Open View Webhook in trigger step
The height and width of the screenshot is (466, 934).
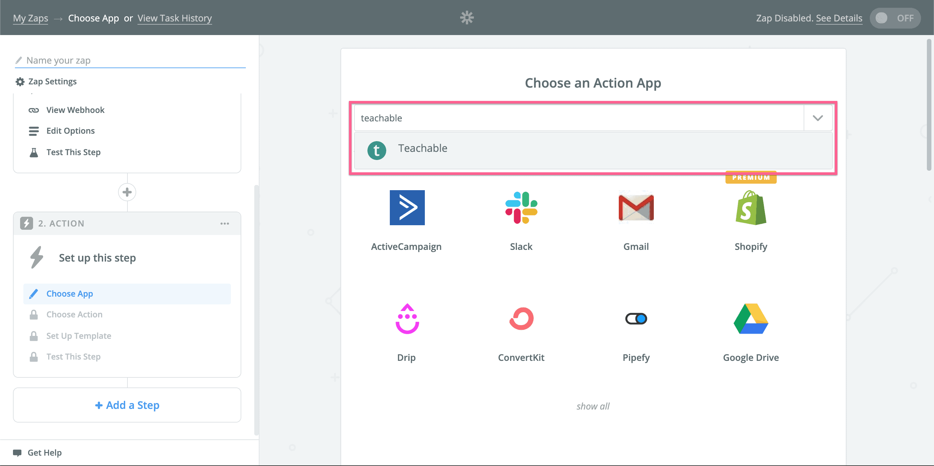75,110
